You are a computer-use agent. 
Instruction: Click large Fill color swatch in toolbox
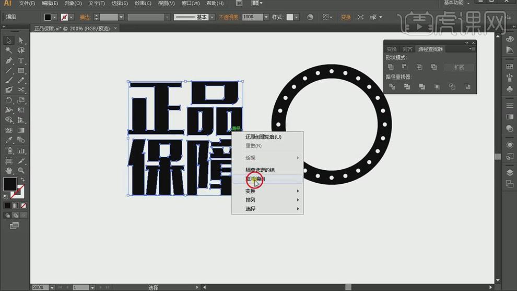pyautogui.click(x=10, y=184)
